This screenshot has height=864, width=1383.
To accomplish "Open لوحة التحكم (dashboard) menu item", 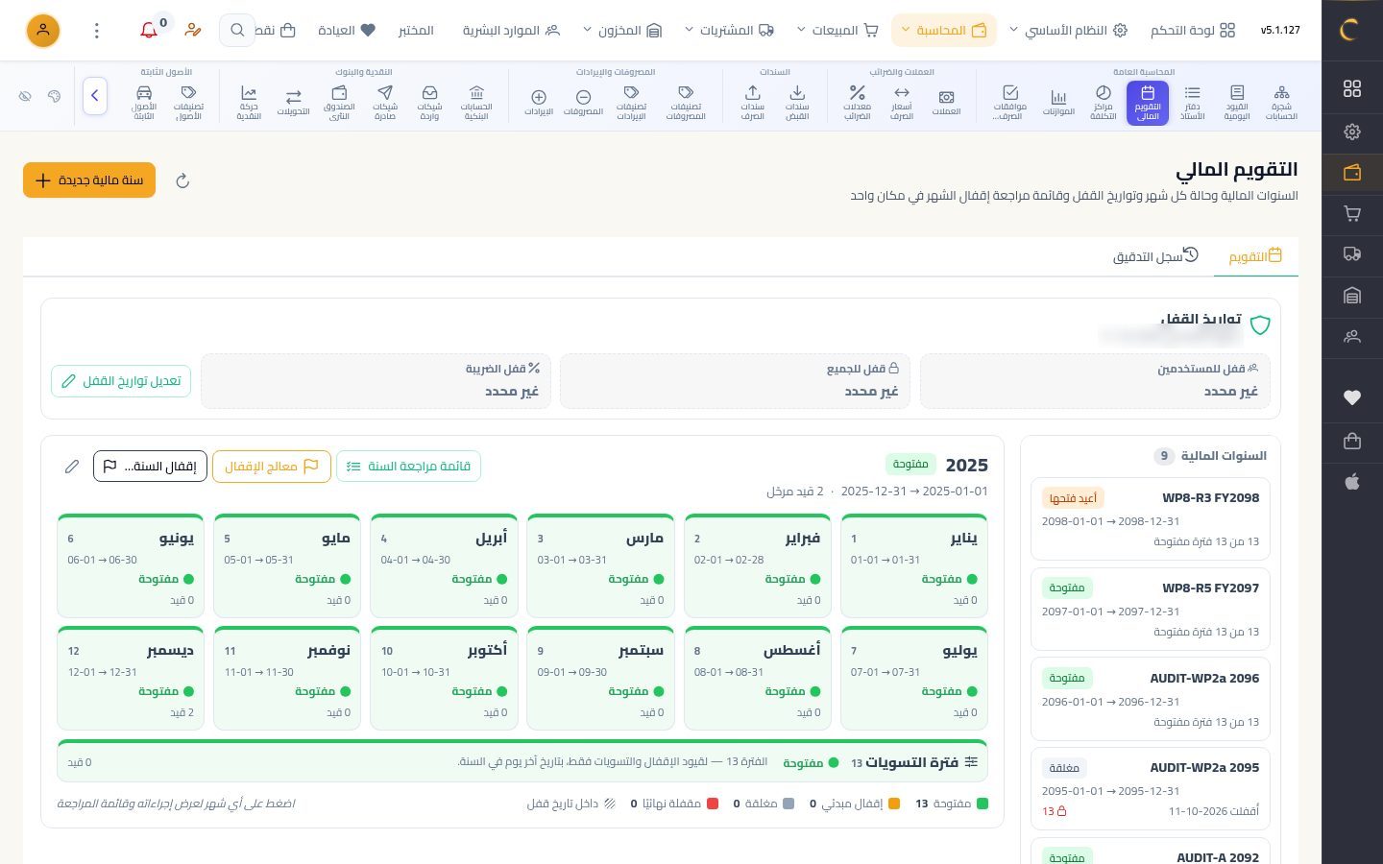I will tap(1193, 31).
